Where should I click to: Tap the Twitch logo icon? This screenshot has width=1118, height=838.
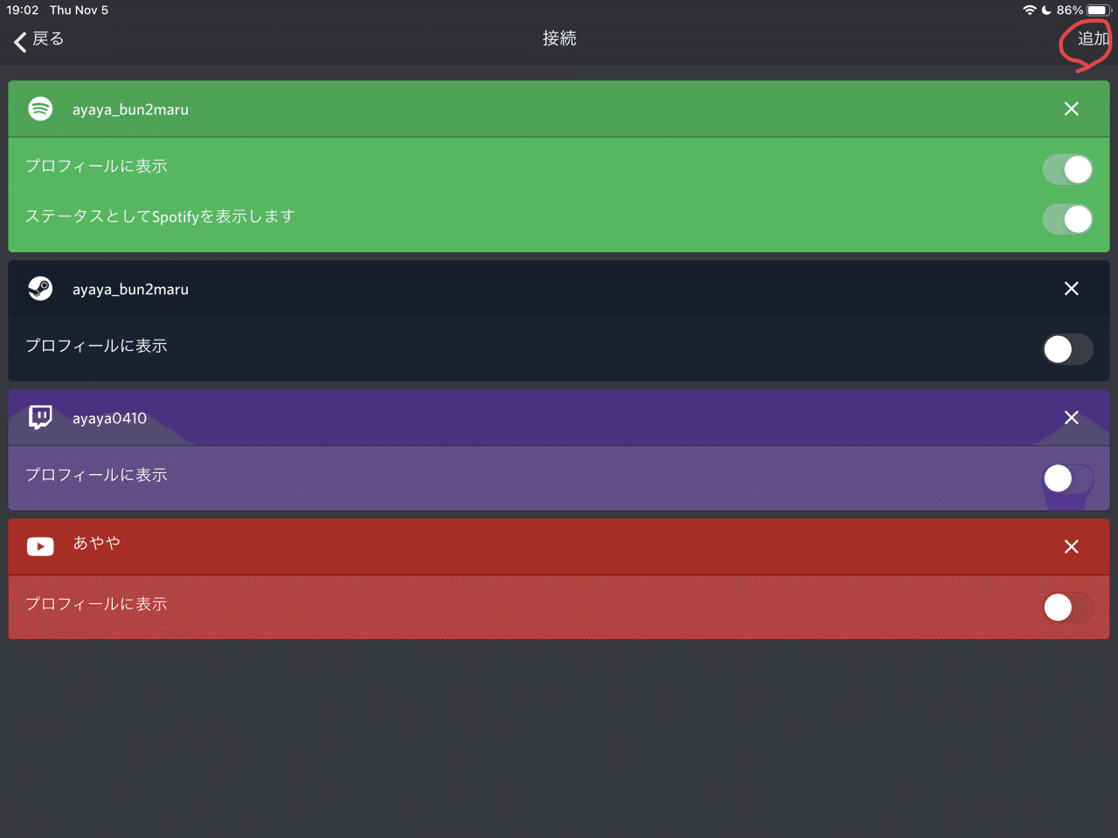pos(40,417)
